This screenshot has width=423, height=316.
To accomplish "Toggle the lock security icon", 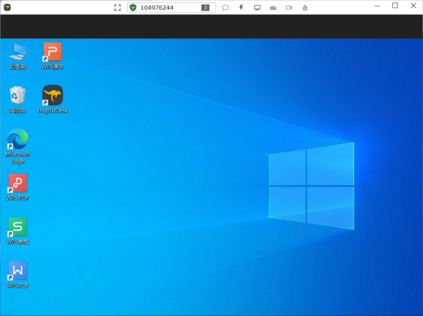I will coord(304,7).
